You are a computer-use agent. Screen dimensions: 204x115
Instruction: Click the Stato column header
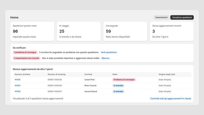[x=115, y=74]
